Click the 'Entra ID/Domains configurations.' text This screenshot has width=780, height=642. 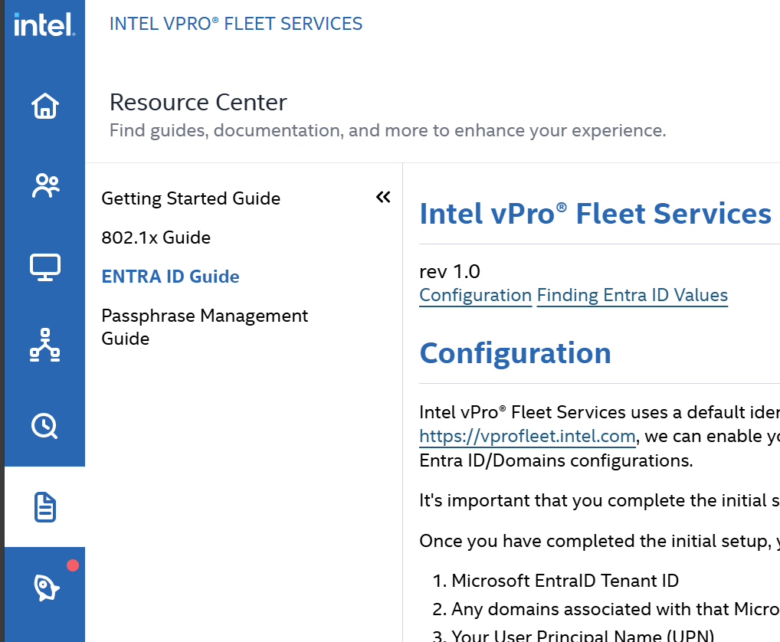(556, 461)
